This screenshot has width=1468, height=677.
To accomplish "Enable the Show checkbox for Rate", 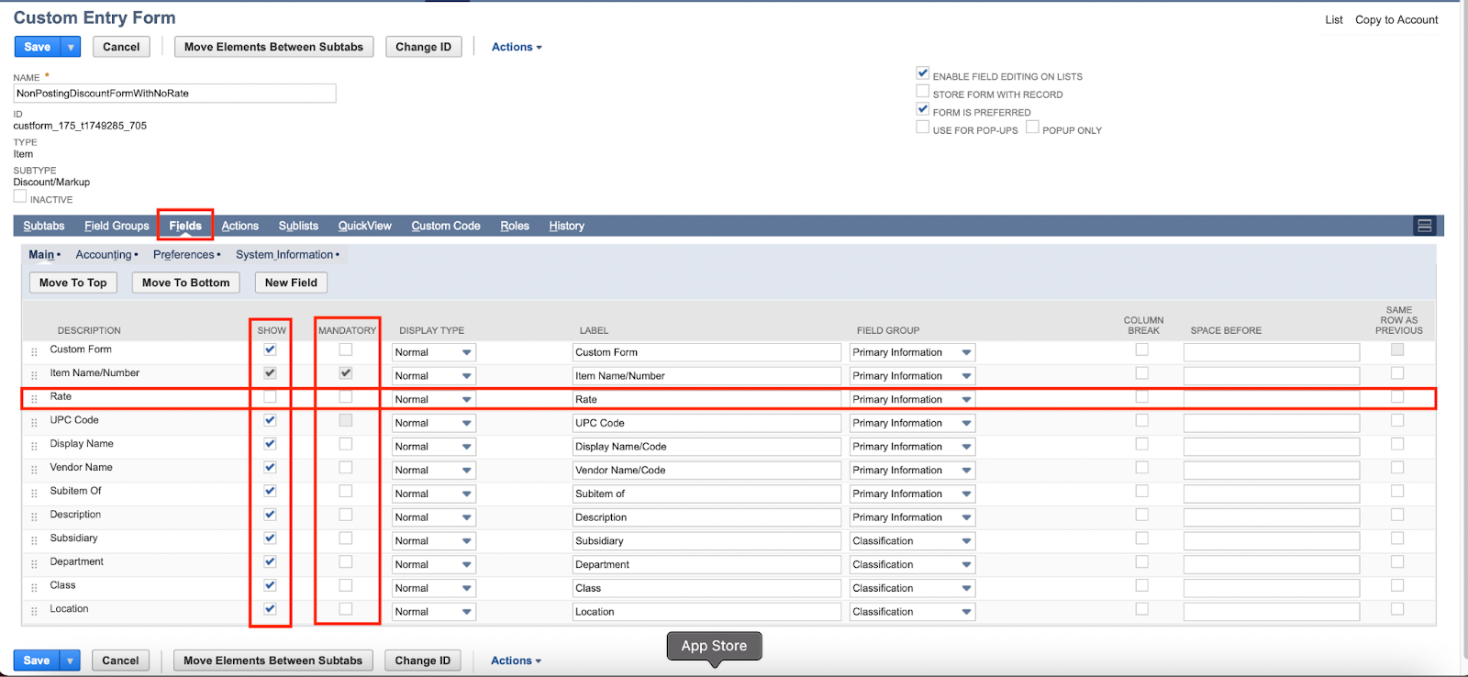I will [x=270, y=397].
